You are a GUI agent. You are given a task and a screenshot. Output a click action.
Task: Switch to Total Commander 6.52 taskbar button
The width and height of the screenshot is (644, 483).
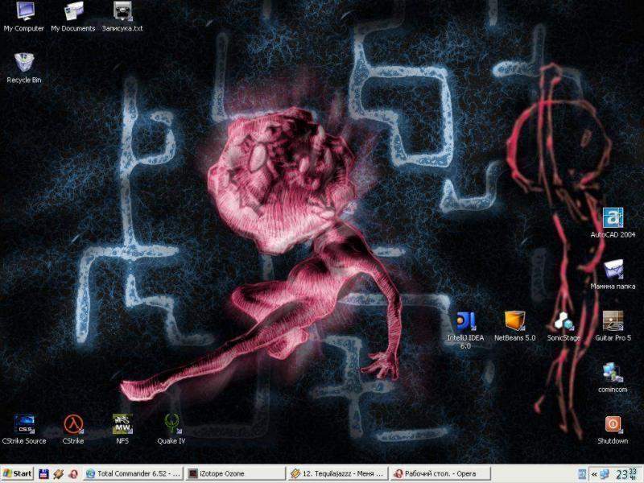tap(133, 473)
